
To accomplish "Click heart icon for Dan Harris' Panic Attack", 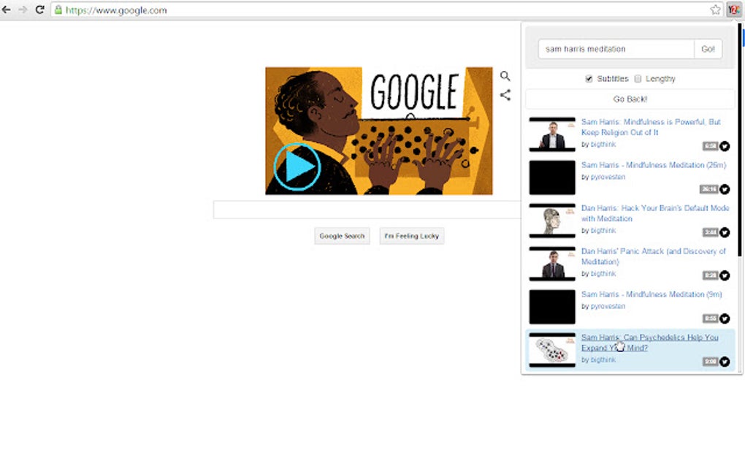I will (x=725, y=275).
